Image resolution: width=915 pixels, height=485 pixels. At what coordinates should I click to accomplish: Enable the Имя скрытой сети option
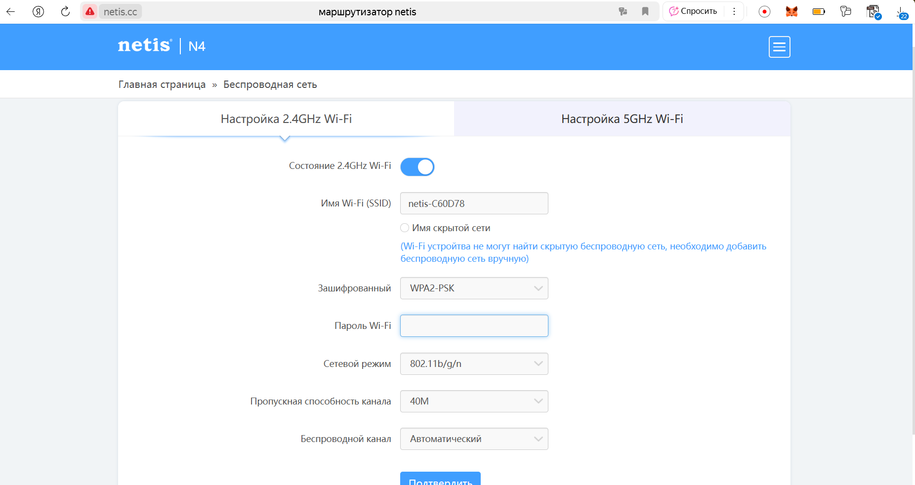pyautogui.click(x=405, y=228)
